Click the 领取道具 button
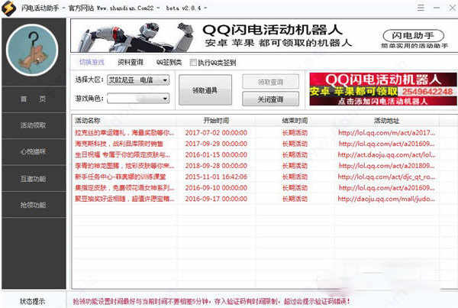 [x=205, y=90]
